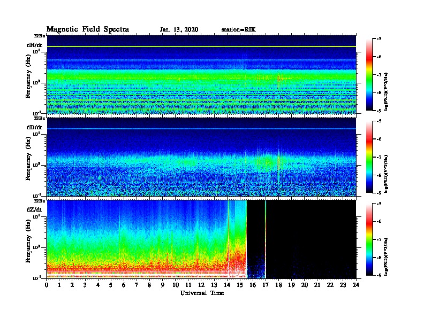Click the "13" hour tick label

[x=214, y=285]
